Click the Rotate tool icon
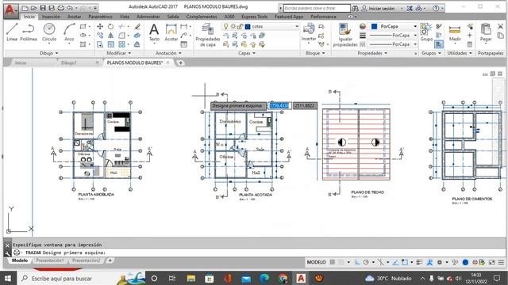Image resolution: width=508 pixels, height=285 pixels. pos(111,26)
